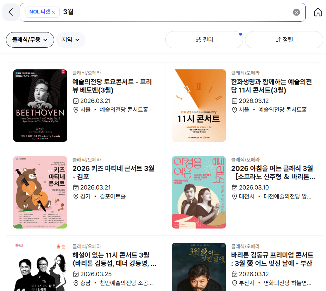Go back using the left arrow button
The height and width of the screenshot is (291, 326).
point(11,12)
